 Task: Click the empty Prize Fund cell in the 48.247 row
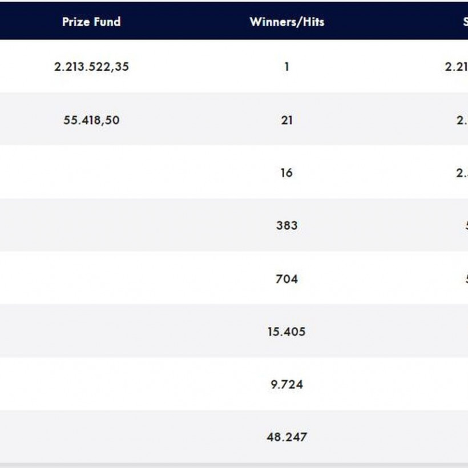91,437
